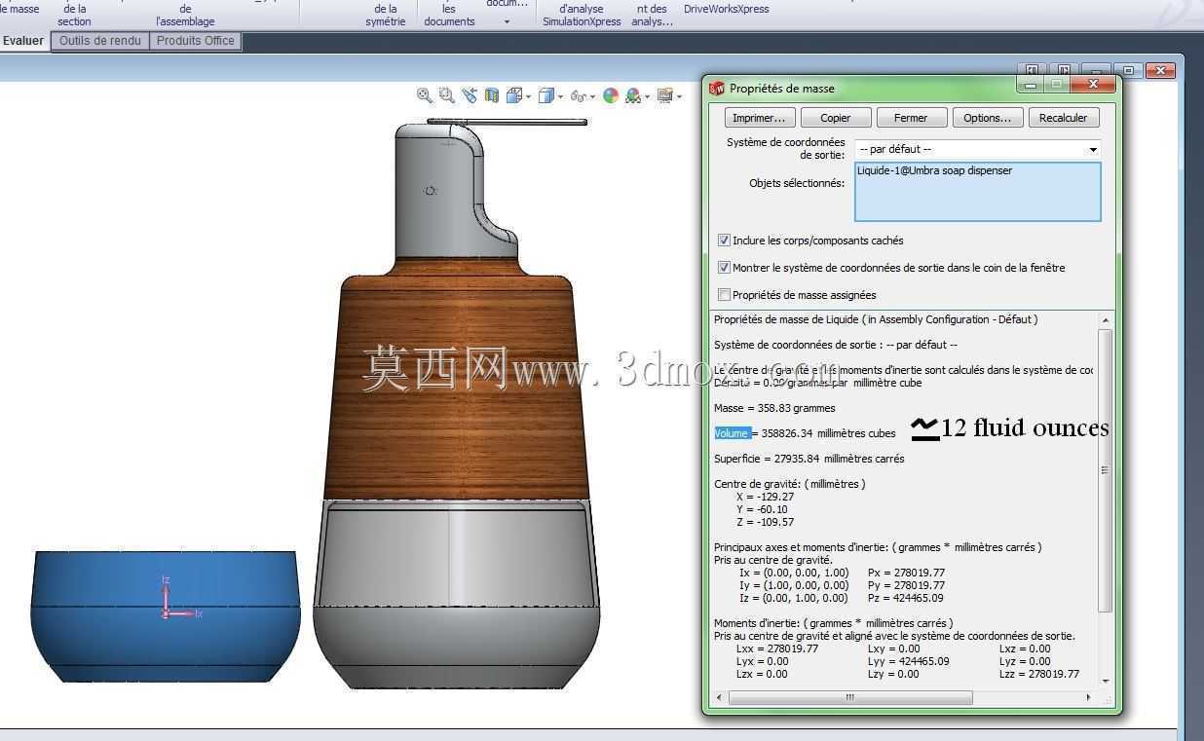This screenshot has height=741, width=1204.
Task: Click the 'de la symétrie' ribbon item
Action: tap(386, 16)
